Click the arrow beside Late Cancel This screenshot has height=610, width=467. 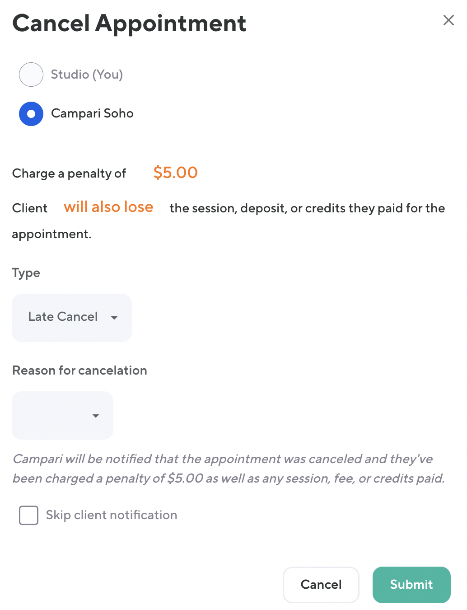click(x=114, y=318)
